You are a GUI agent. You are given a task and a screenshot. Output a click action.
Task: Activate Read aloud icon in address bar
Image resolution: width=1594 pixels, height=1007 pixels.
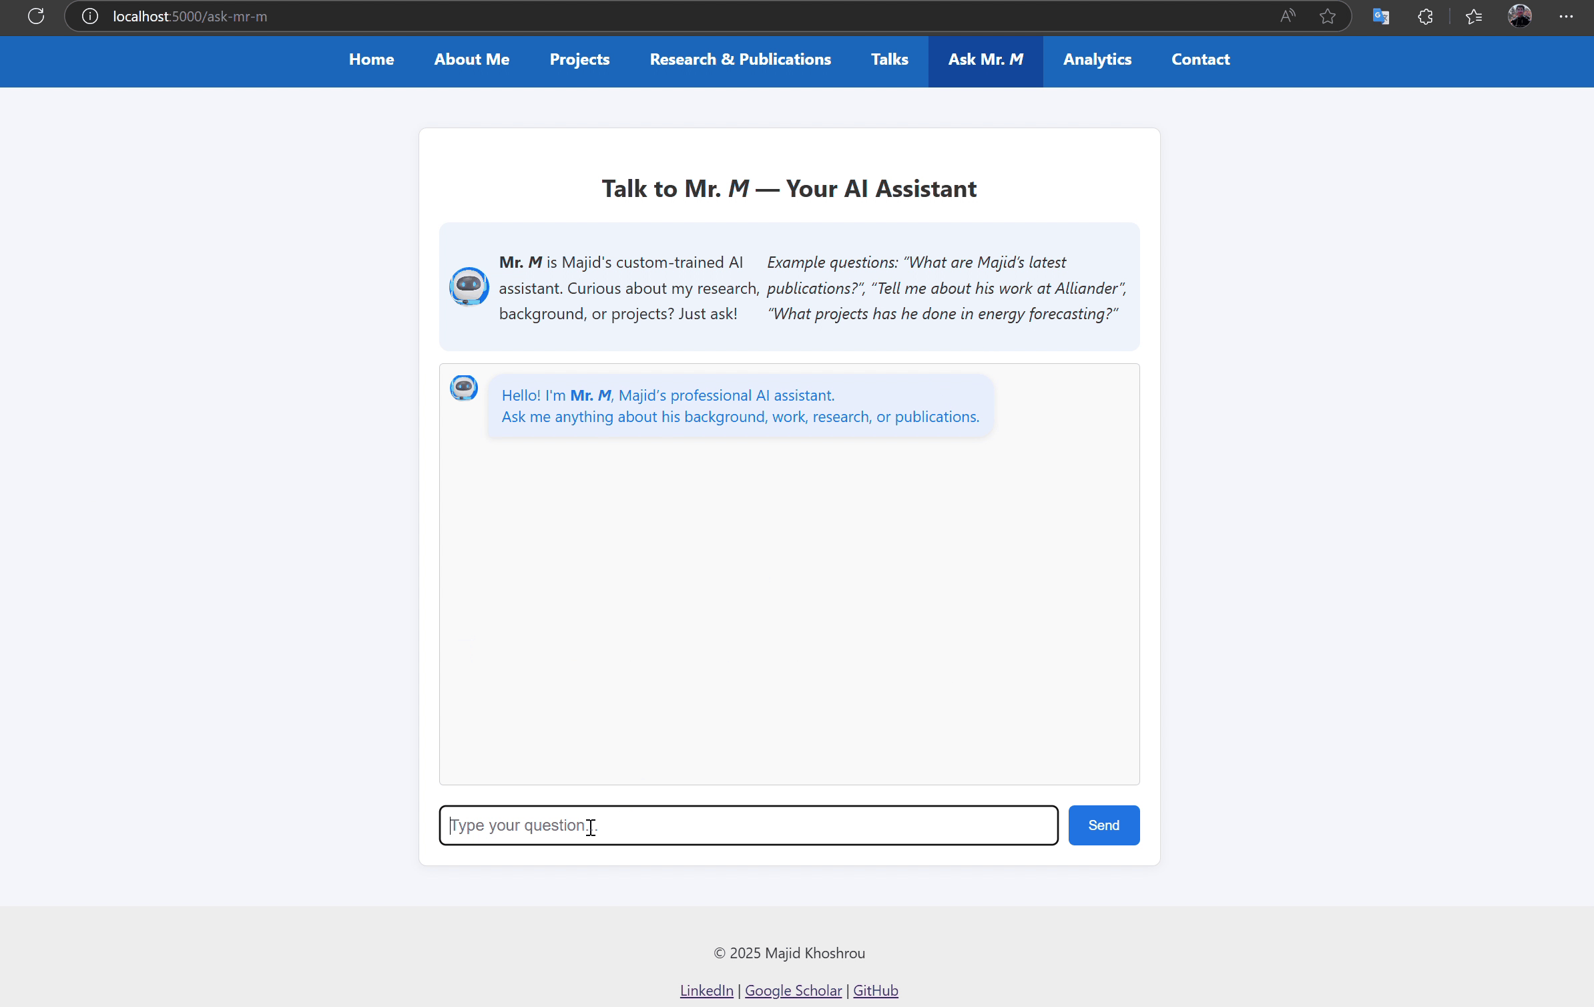(1288, 16)
